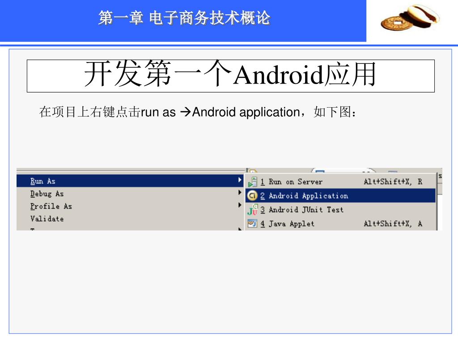This screenshot has height=343, width=458.
Task: Open the Profile As menu entry
Action: [130, 206]
